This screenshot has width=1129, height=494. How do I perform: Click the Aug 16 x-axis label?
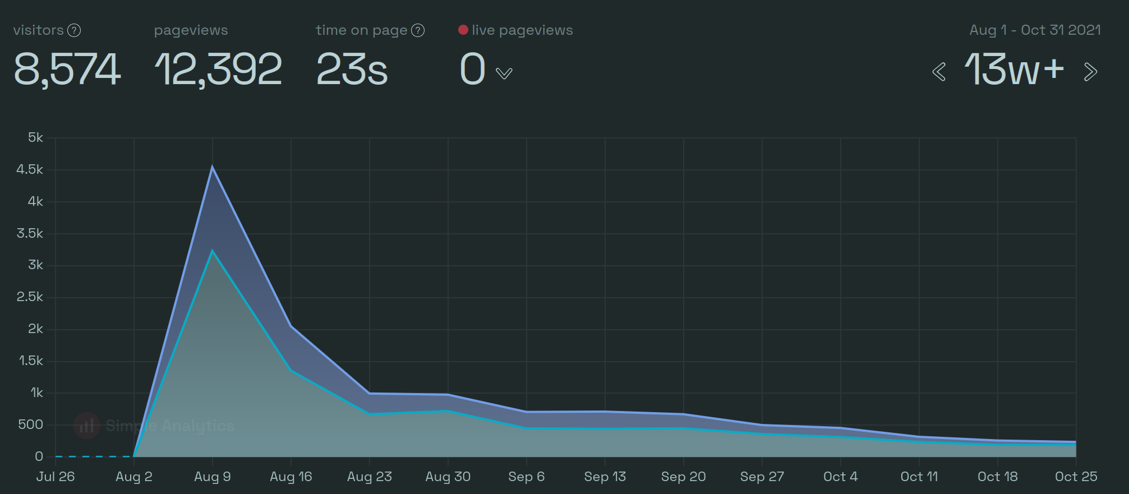[x=291, y=477]
